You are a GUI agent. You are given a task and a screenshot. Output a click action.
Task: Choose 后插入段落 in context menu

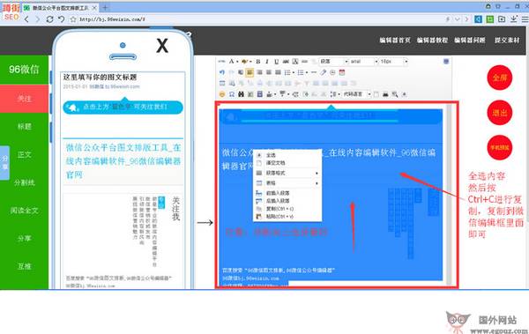(287, 201)
